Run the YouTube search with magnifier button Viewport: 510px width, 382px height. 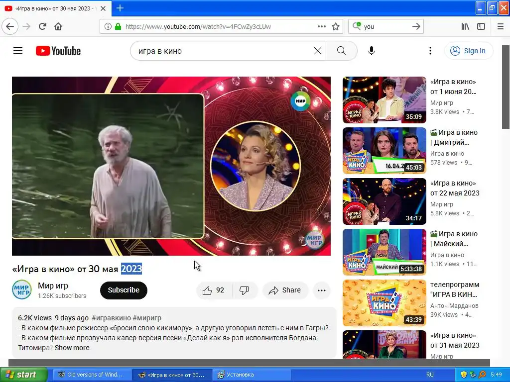341,51
